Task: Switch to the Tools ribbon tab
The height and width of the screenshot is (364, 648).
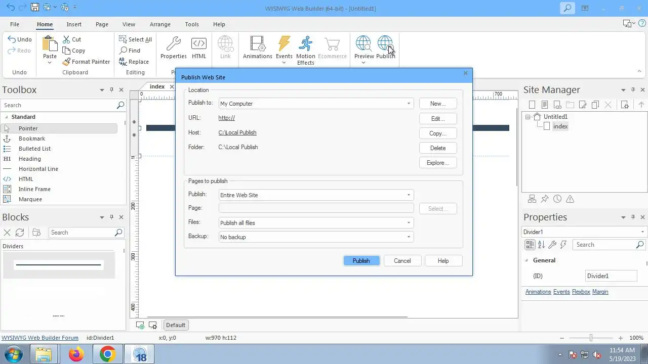Action: point(192,24)
